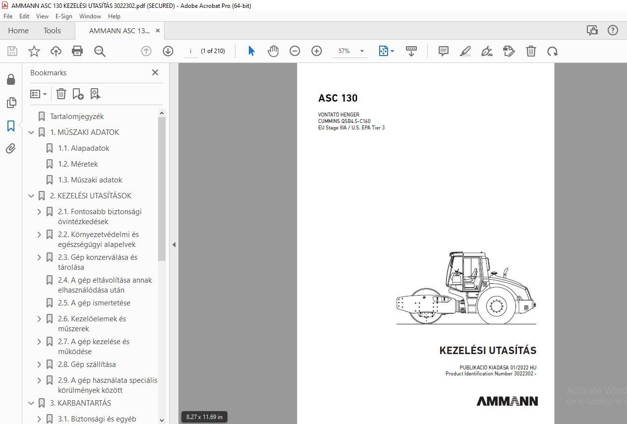Image resolution: width=627 pixels, height=424 pixels.
Task: Collapse the navigation pane divider arrow
Action: [173, 244]
